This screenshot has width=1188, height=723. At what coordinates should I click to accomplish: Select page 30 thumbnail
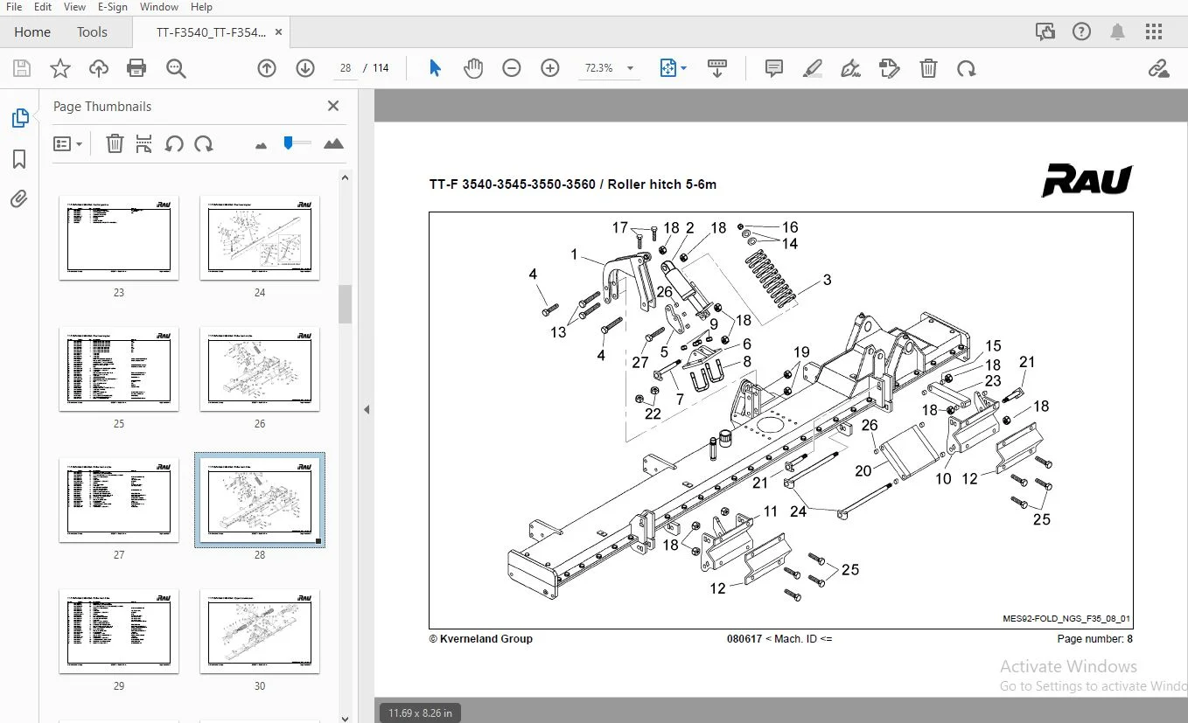click(260, 631)
